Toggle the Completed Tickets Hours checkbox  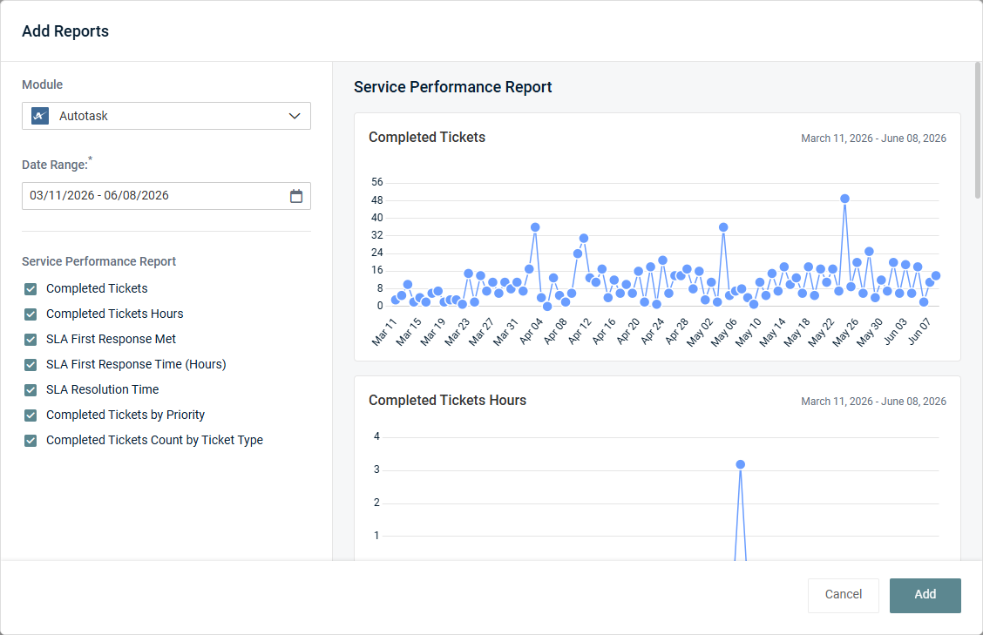[31, 314]
